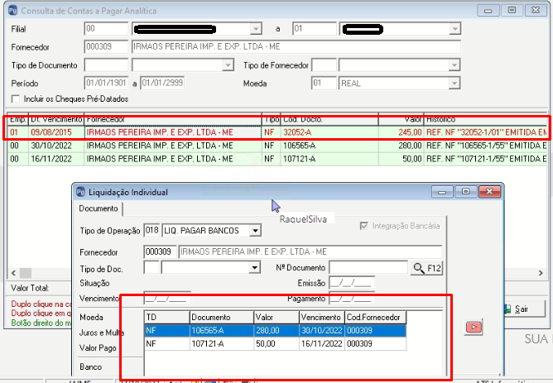Click the Dt. Vencimento column header
Image resolution: width=553 pixels, height=383 pixels.
coord(56,119)
